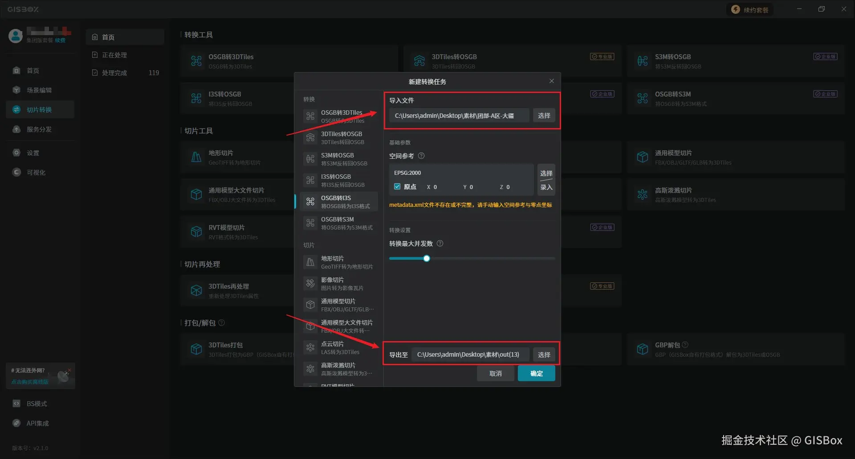Select 地形切片 in the dialog list
The image size is (855, 459).
[339, 262]
